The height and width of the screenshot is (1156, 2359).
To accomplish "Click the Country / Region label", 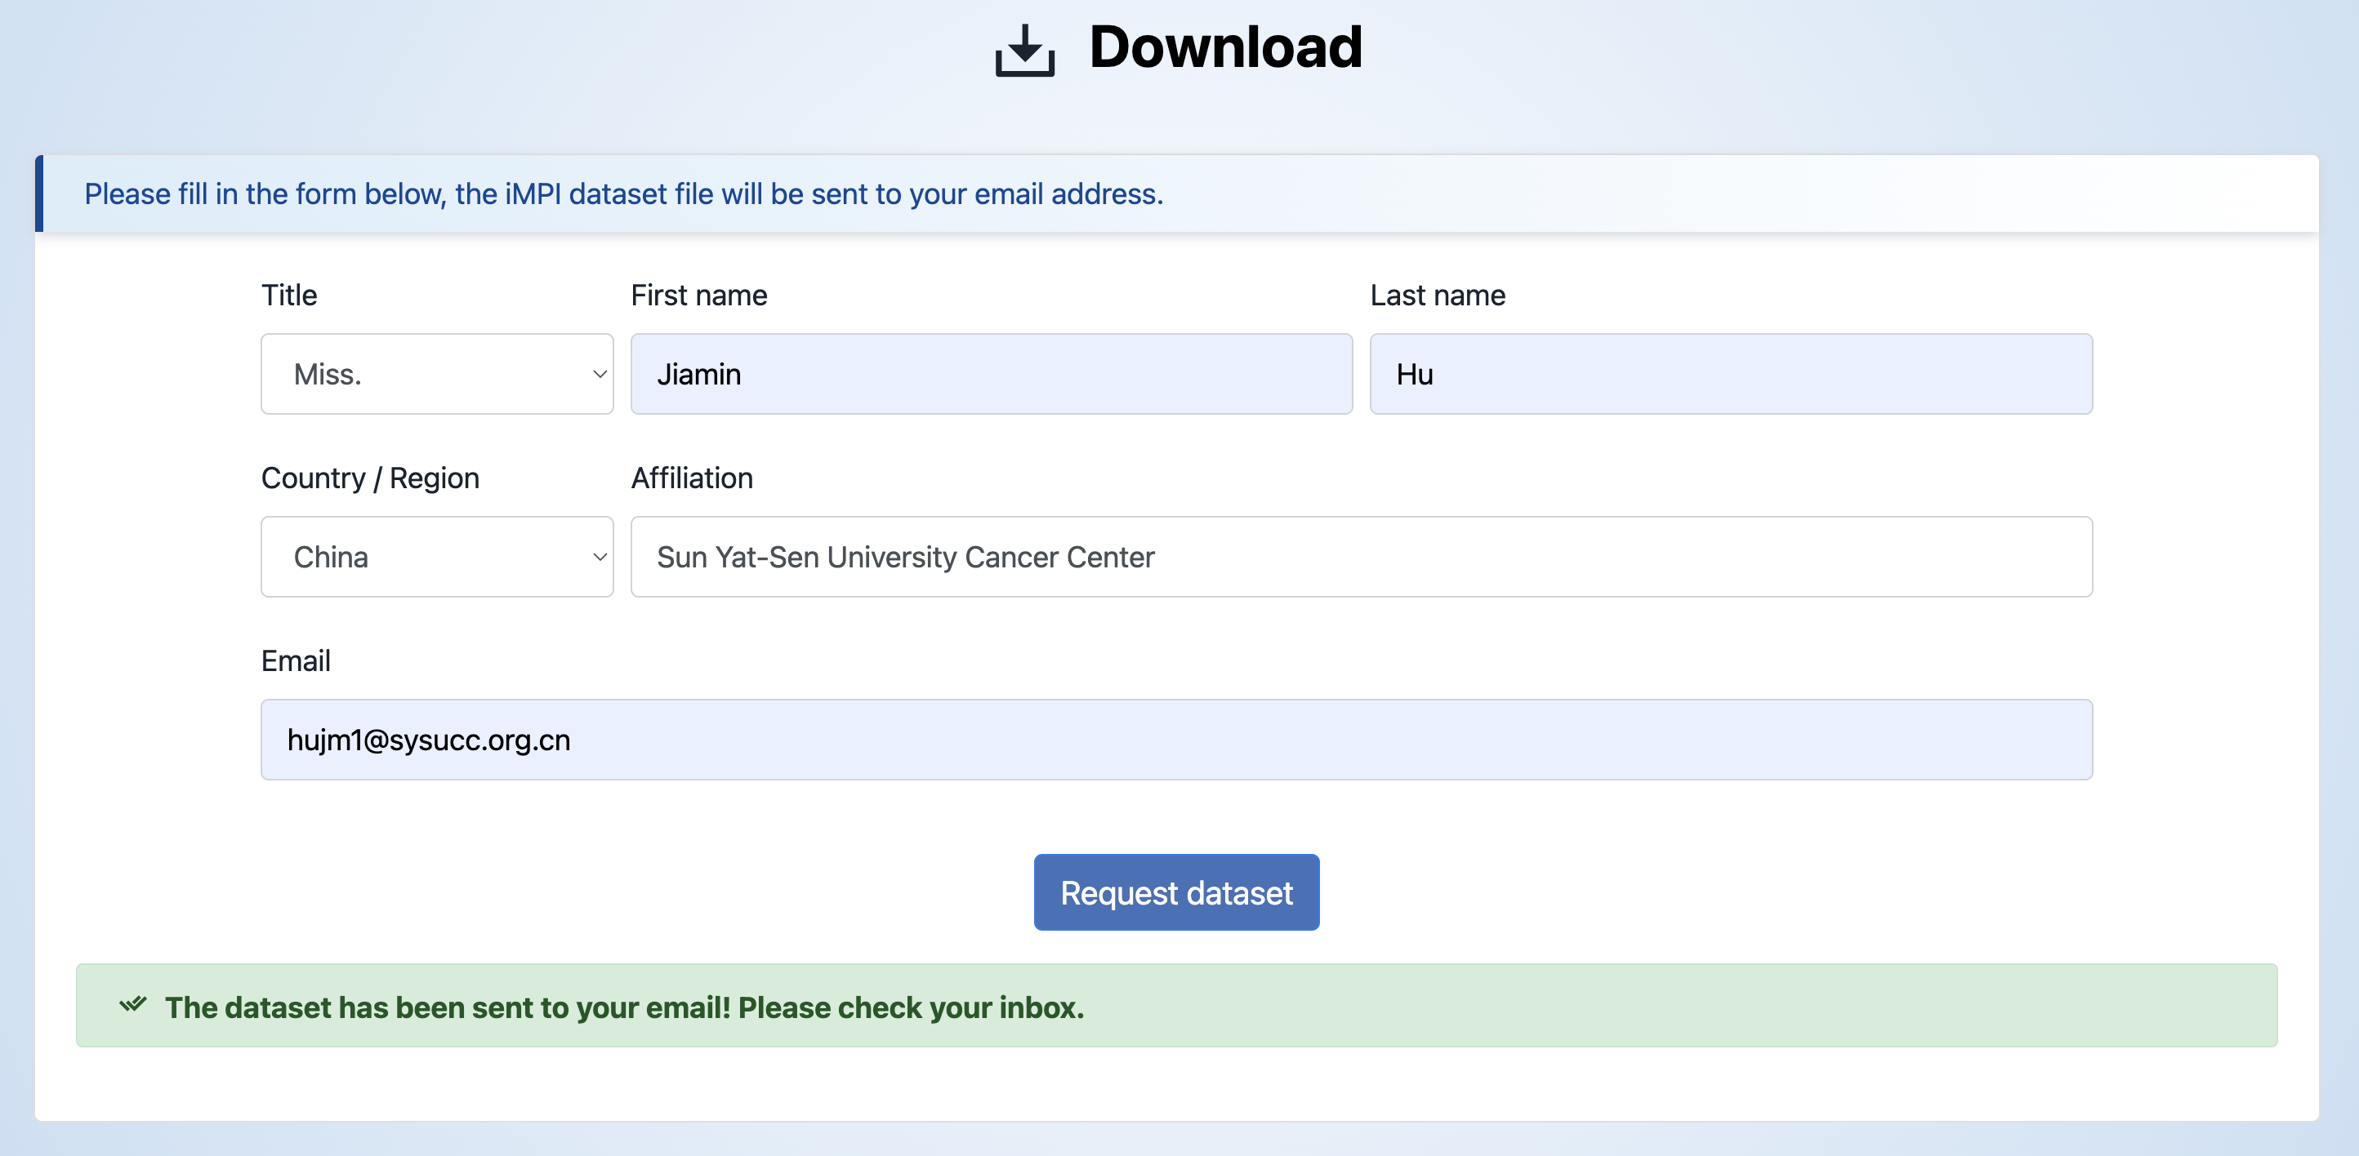I will click(370, 477).
